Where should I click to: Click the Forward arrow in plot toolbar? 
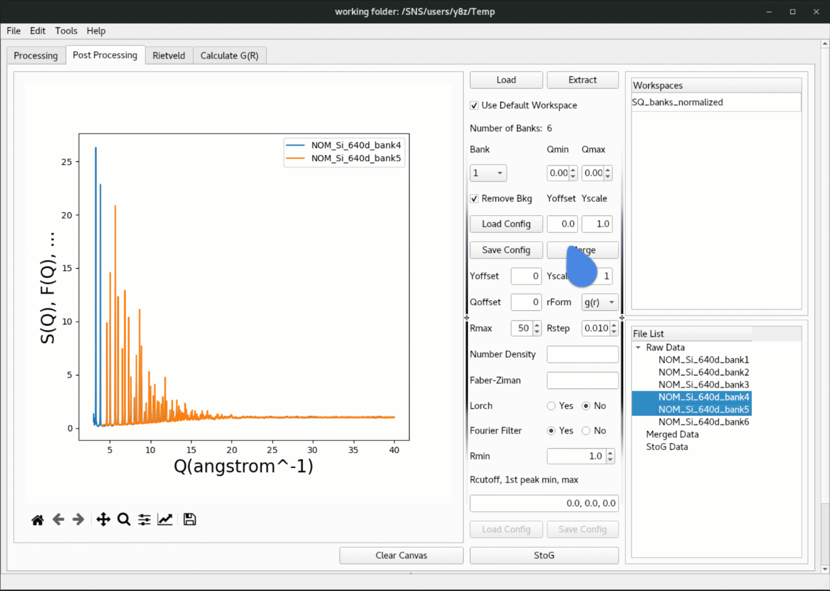point(78,520)
